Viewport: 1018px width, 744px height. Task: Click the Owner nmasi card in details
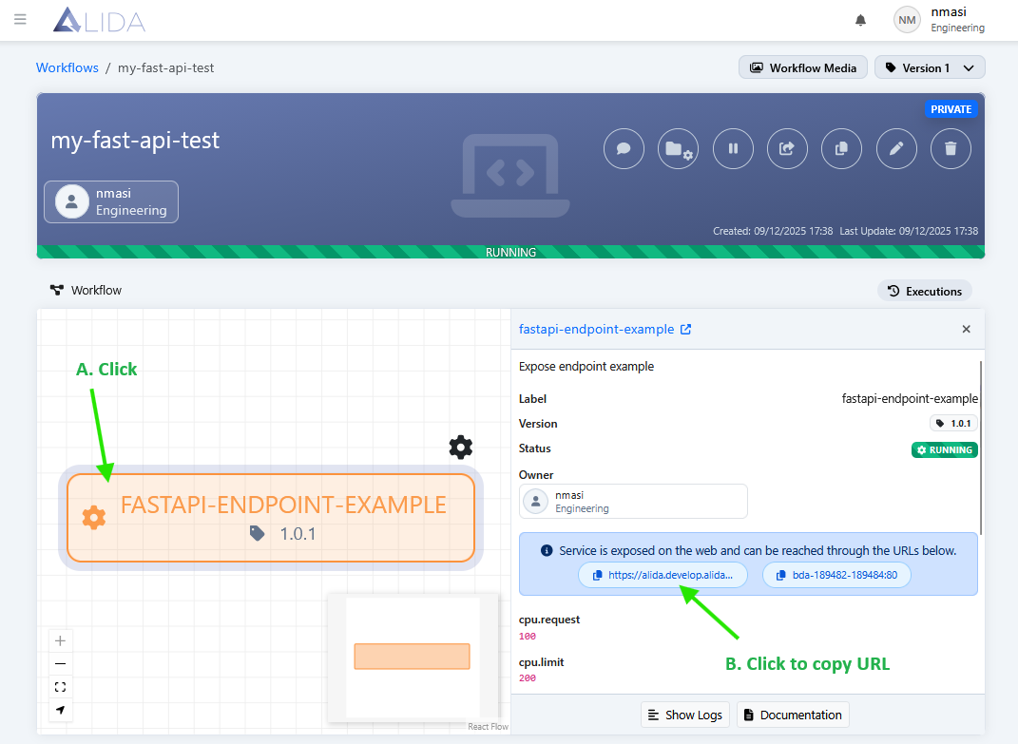[633, 501]
